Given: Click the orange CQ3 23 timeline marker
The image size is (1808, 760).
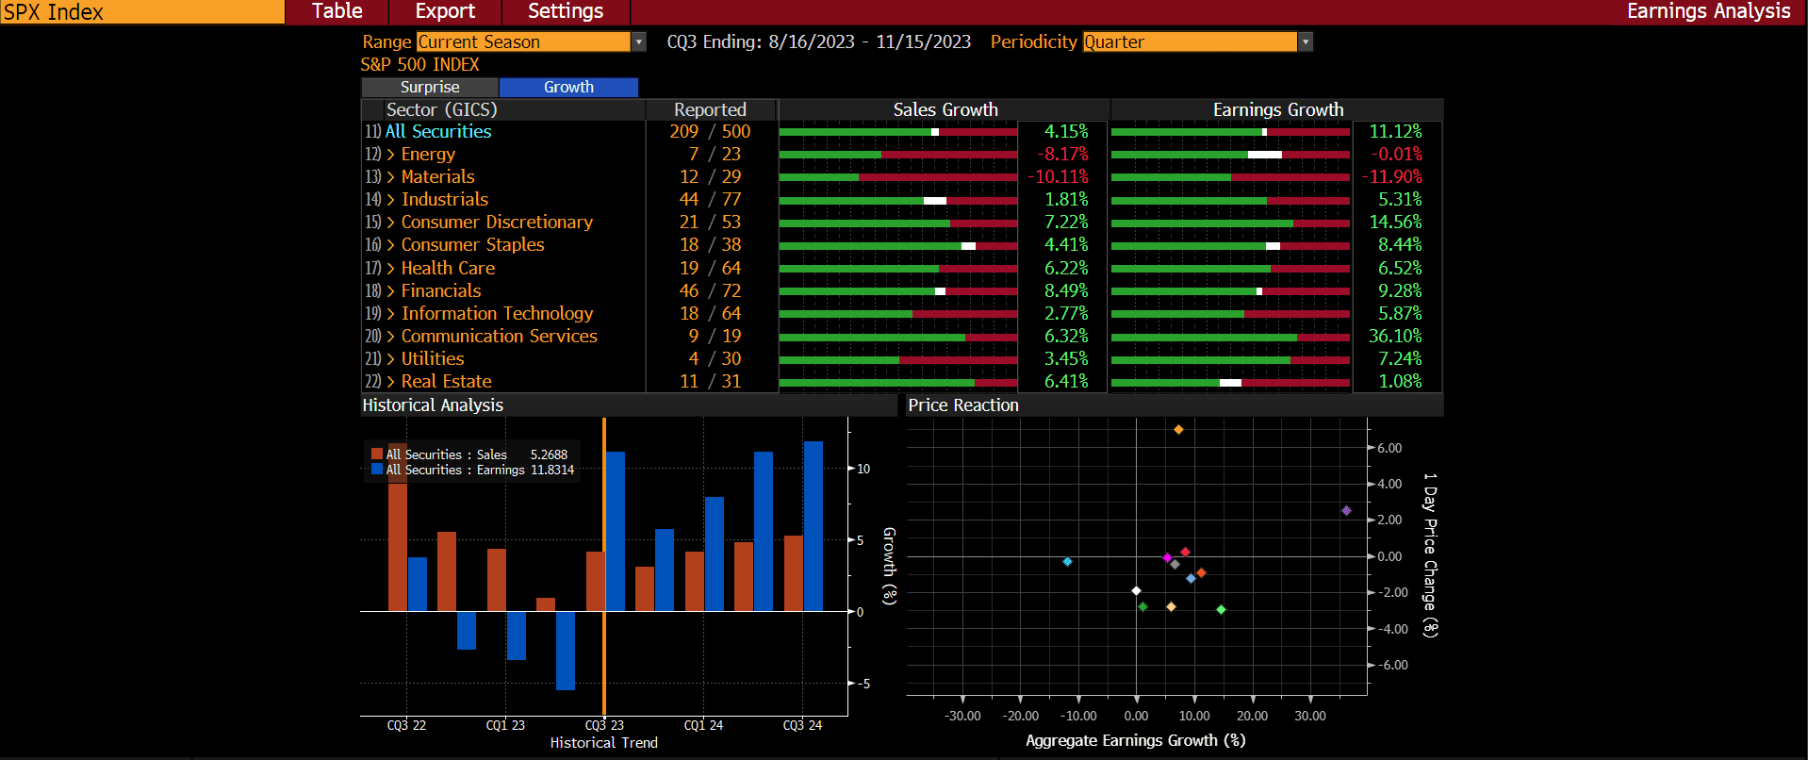Looking at the screenshot, I should tap(603, 566).
